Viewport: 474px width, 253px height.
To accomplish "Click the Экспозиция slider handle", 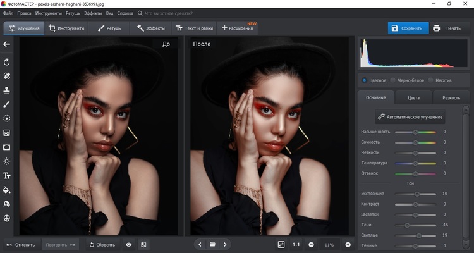I will [417, 194].
